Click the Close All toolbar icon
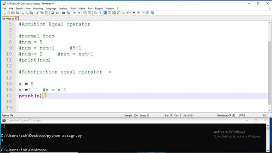Image resolution: width=272 pixels, height=153 pixels. point(27,13)
